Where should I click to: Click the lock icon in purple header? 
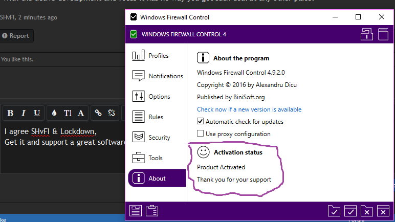[x=366, y=34]
